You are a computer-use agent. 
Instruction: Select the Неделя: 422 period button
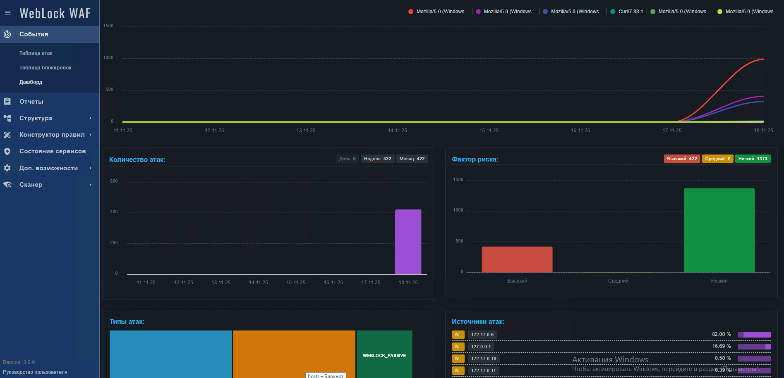coord(377,159)
